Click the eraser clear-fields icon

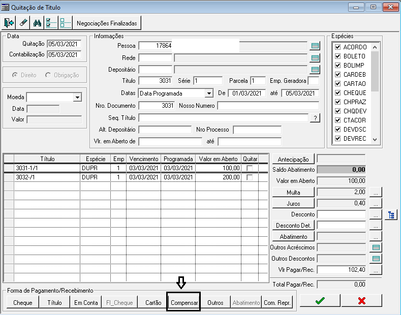coord(23,23)
